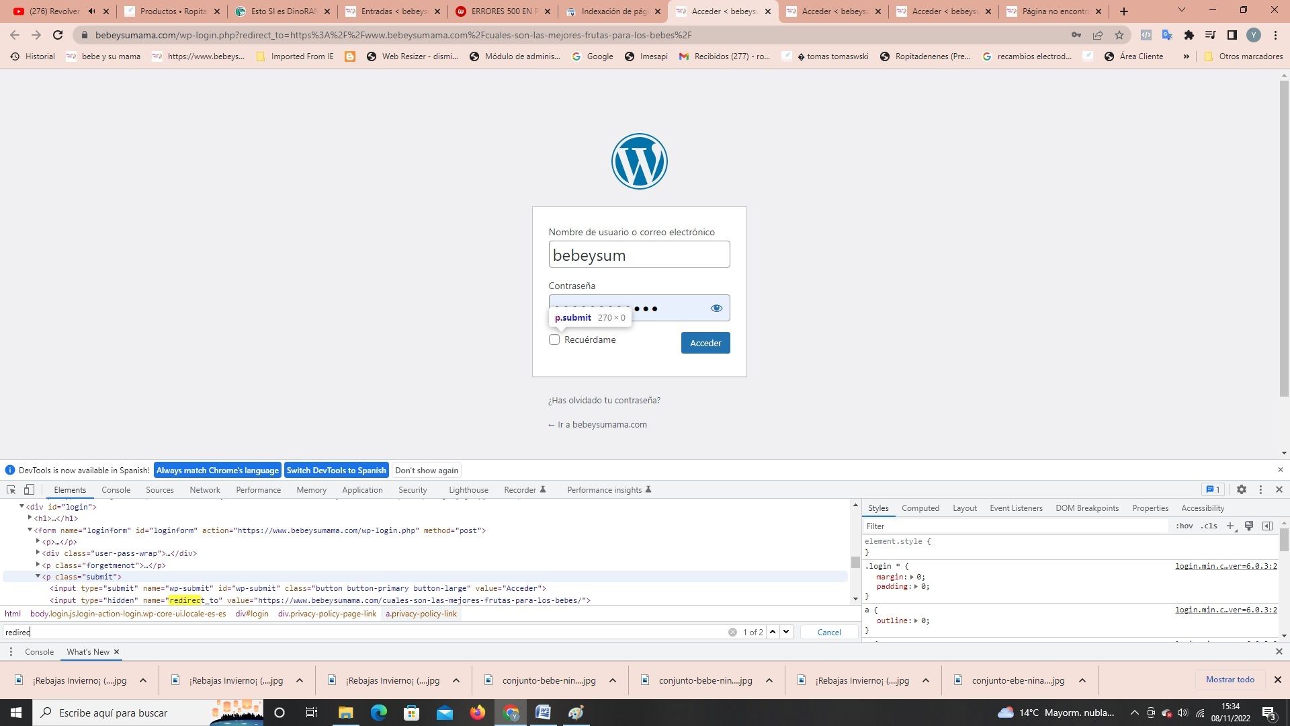Cancel the DevTools search
Viewport: 1290px width, 726px height.
(x=828, y=632)
